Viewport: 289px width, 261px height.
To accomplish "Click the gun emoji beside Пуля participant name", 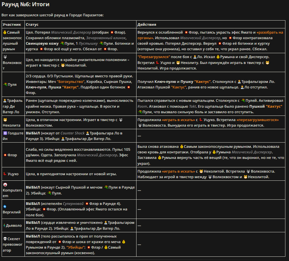I will tap(5, 84).
